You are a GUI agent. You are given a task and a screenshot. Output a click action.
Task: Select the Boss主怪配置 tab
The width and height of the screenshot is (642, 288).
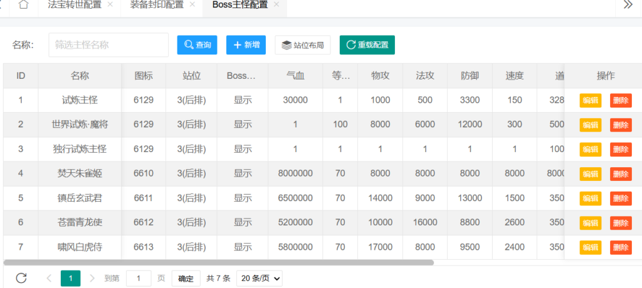pyautogui.click(x=240, y=4)
